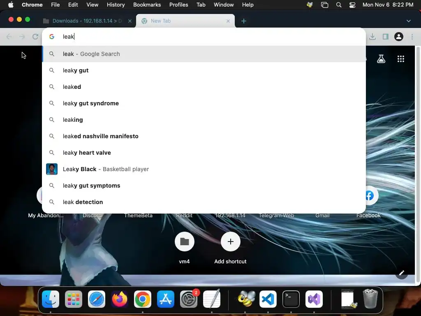Select the 'leak detection' suggestion
The width and height of the screenshot is (421, 316).
204,202
